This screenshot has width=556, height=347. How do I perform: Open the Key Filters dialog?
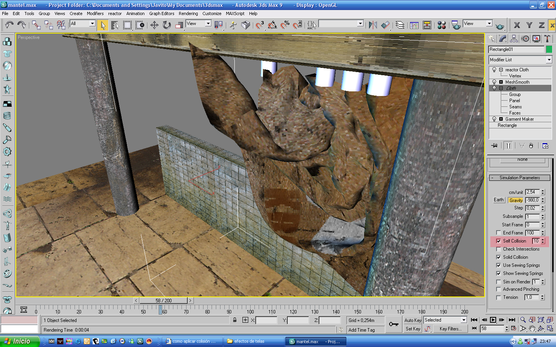(451, 329)
